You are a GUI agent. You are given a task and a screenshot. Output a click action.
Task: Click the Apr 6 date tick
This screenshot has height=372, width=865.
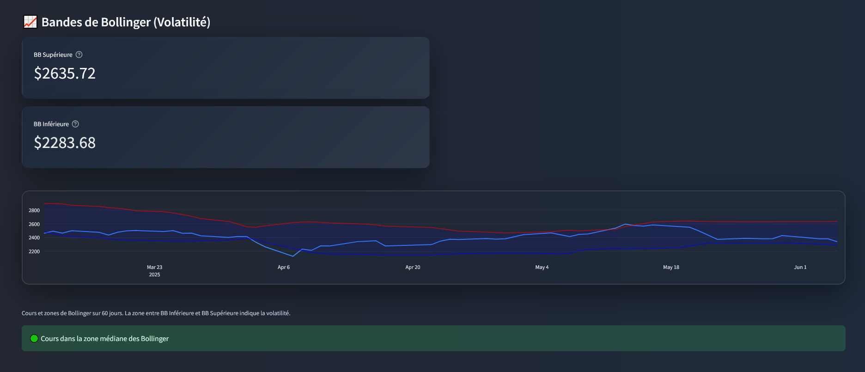(x=284, y=267)
